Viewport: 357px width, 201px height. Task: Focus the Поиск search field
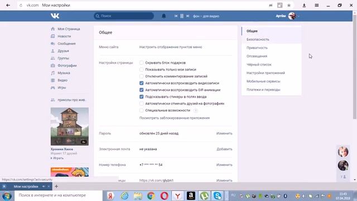(124, 16)
